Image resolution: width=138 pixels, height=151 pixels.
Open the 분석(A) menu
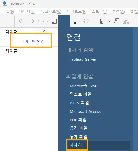[x=119, y=11]
